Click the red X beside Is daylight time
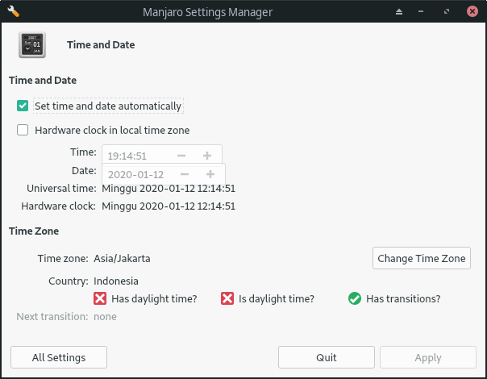Viewport: 487px width, 379px height. [x=227, y=298]
